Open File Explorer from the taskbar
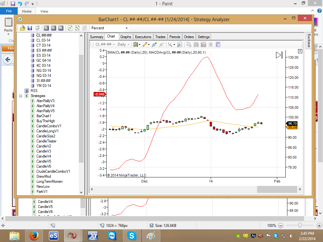Image resolution: width=323 pixels, height=242 pixels. [x=15, y=236]
